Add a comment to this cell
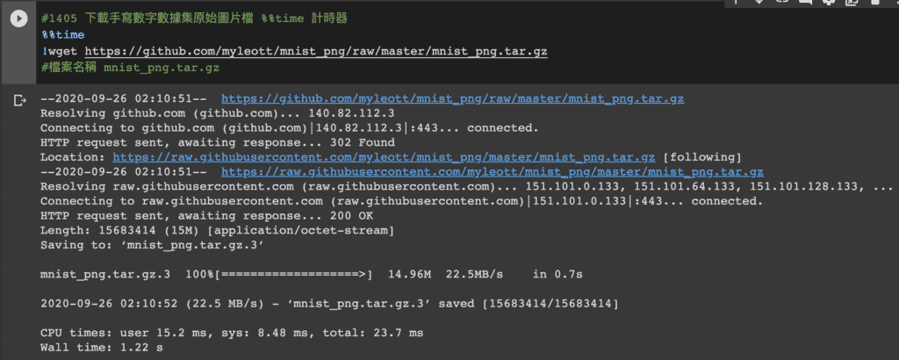899x360 pixels. [805, 3]
